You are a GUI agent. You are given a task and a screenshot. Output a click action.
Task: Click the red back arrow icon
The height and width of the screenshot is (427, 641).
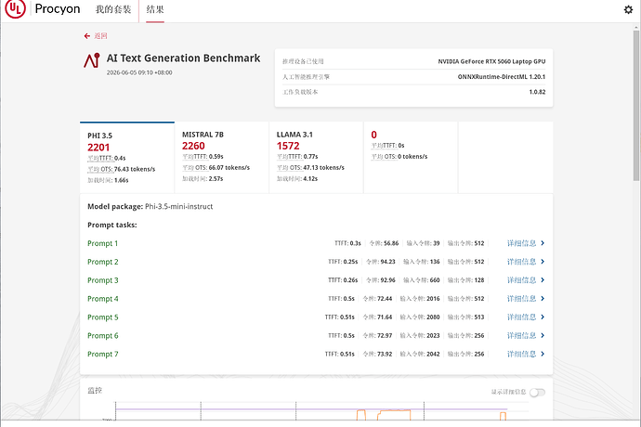(x=86, y=36)
